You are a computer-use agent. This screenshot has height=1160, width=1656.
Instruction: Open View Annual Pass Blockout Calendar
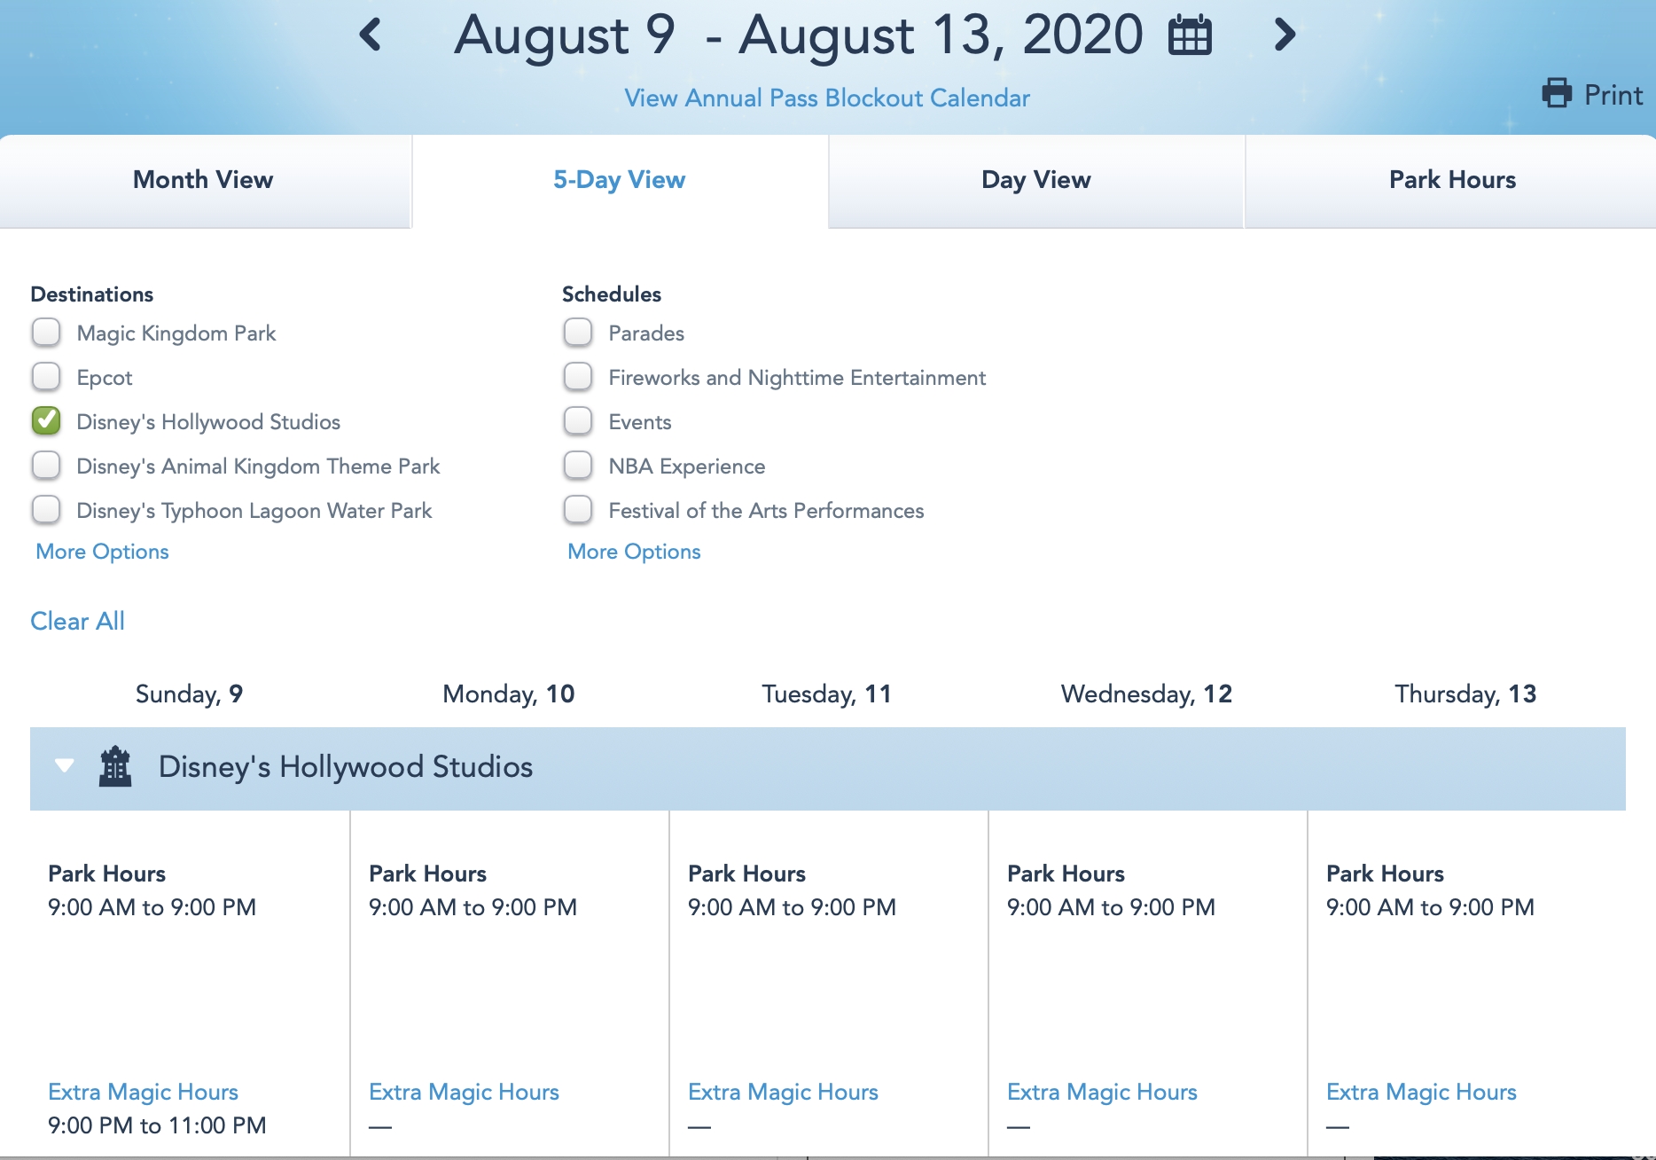[x=827, y=98]
